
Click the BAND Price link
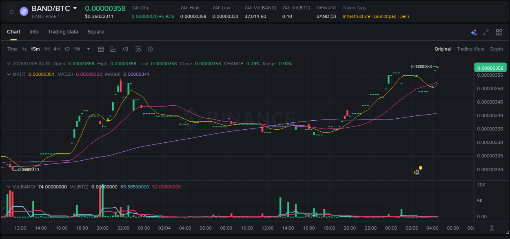coord(45,16)
